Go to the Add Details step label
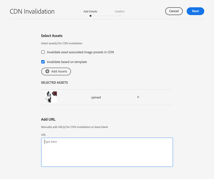The image size is (214, 179). click(90, 11)
